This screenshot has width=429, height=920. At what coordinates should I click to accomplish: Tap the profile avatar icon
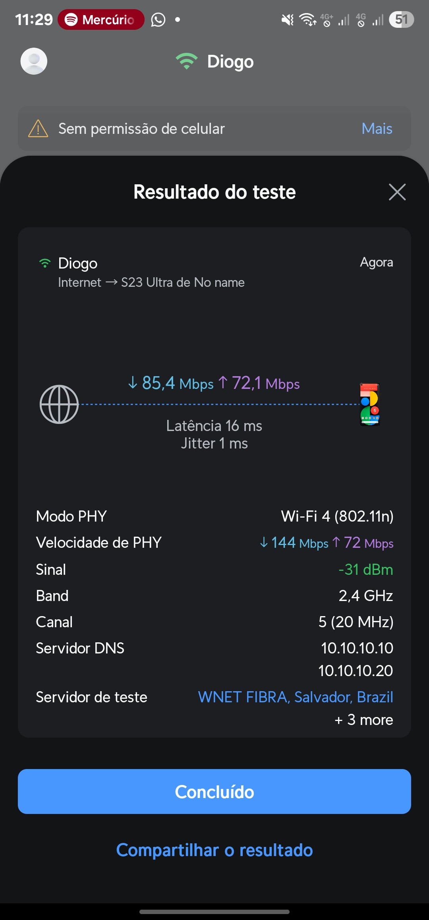click(x=34, y=61)
